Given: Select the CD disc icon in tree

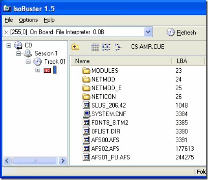Looking at the screenshot, I should click(18, 45).
